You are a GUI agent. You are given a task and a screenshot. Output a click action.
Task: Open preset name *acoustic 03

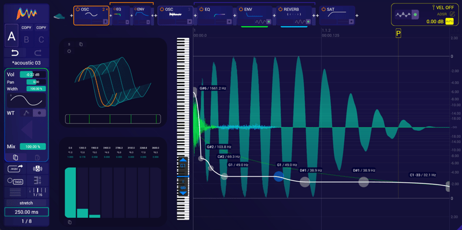27,63
